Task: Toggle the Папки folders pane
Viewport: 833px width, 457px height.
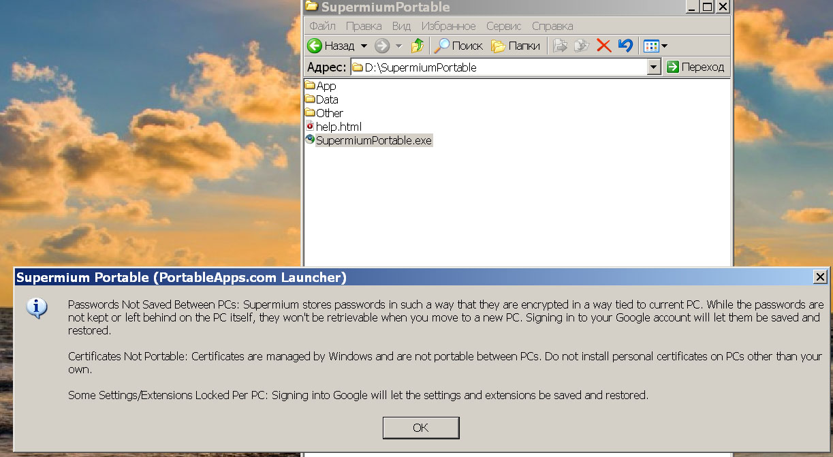Action: pos(516,46)
